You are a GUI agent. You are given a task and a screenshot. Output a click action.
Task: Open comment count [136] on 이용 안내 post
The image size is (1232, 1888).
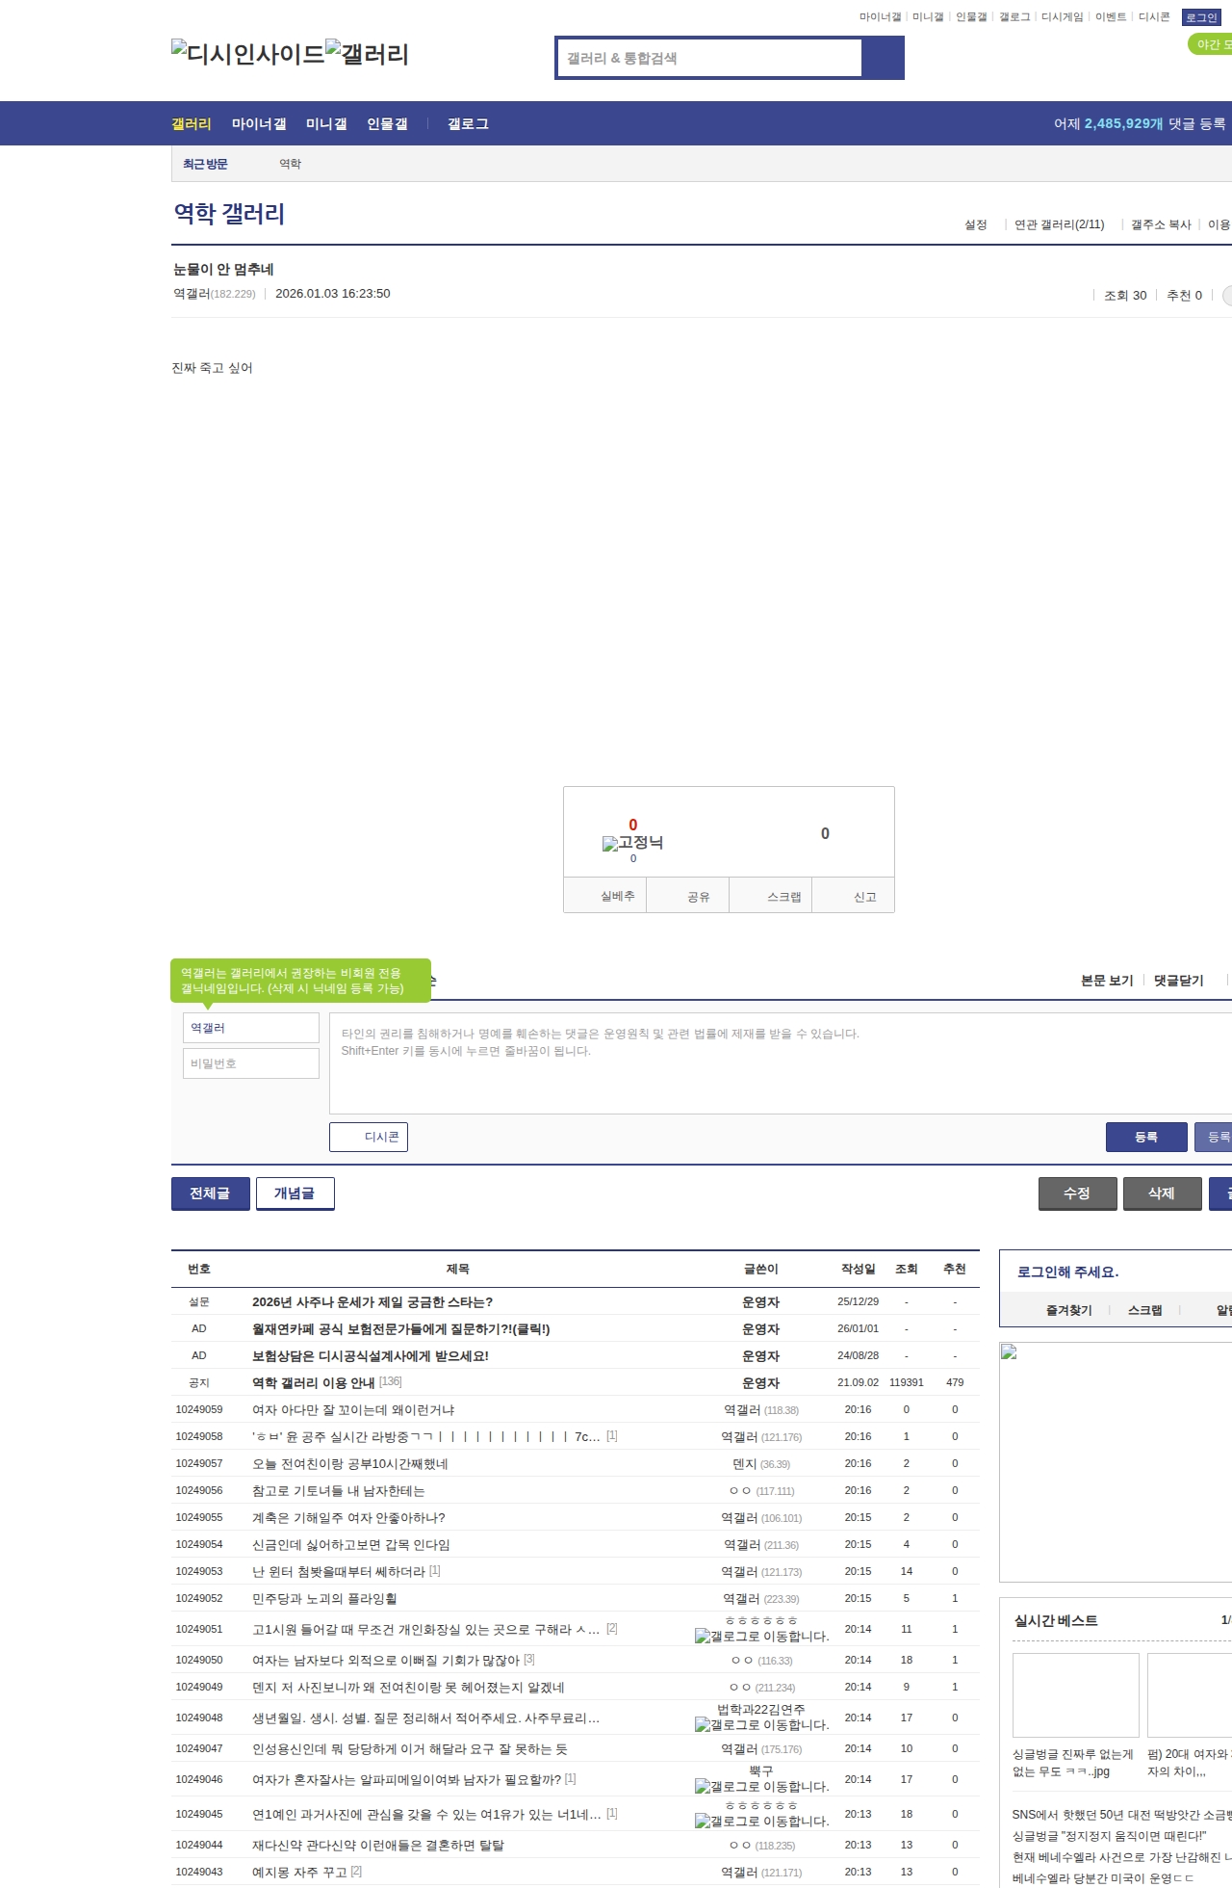390,1382
